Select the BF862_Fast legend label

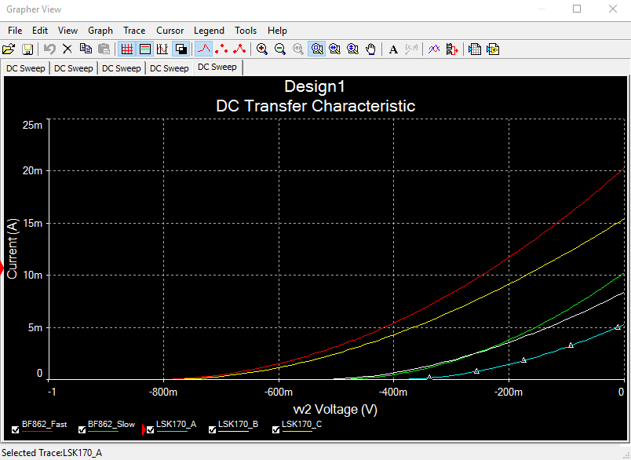[x=44, y=424]
